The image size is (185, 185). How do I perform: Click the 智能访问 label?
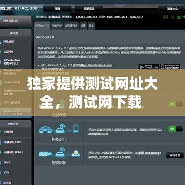pos(59,139)
